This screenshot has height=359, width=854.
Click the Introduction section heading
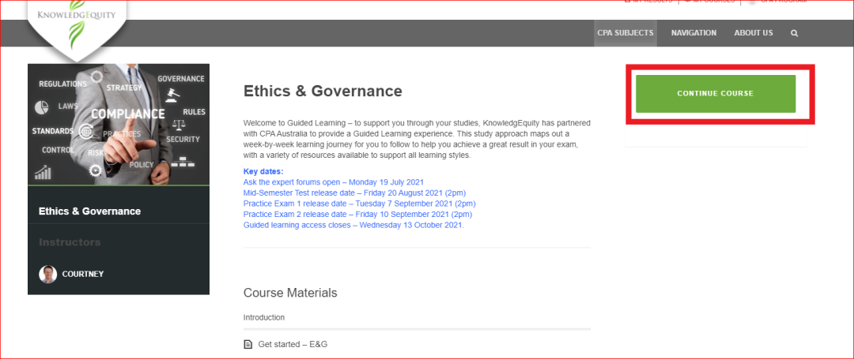point(264,317)
